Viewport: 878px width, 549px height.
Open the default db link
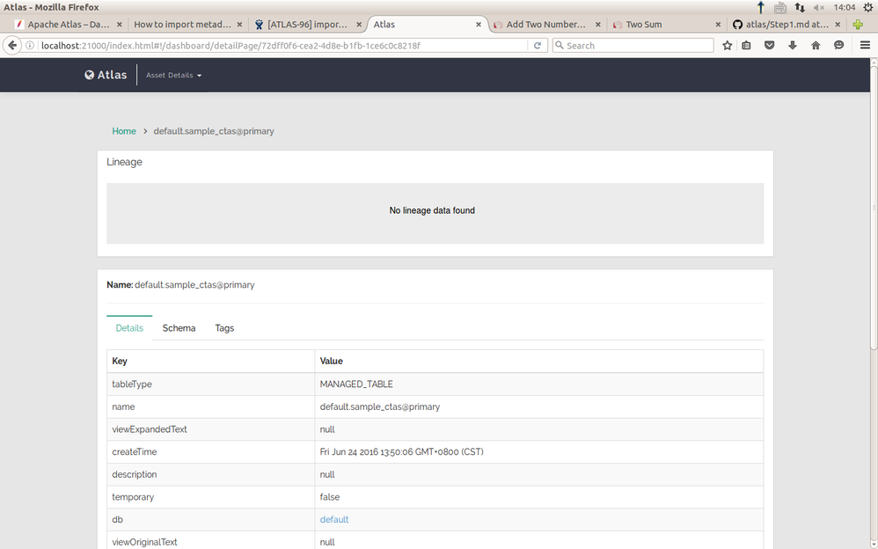click(334, 519)
